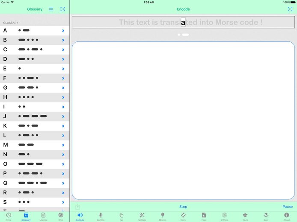This screenshot has height=222, width=297.
Task: Expand Encode panel to fullscreen
Action: click(290, 9)
